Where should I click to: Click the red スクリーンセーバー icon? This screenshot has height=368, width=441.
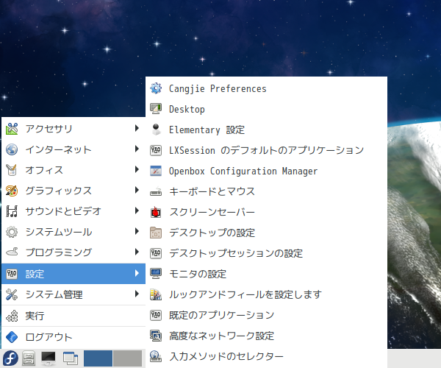point(156,212)
